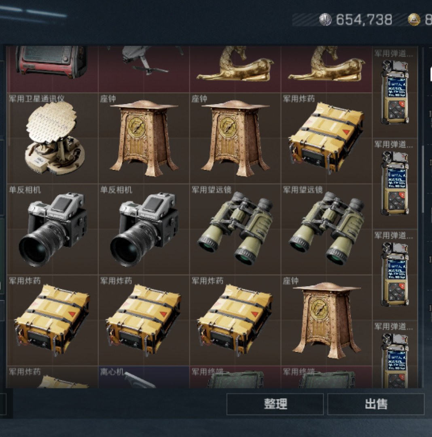Select the drone item at top
Screen dimensions: 432x437
[144, 69]
